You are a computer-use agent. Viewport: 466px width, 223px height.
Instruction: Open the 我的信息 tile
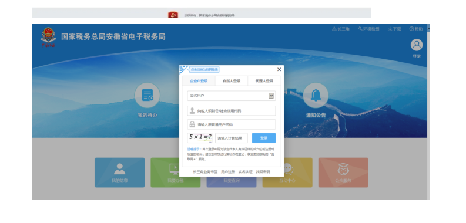pos(120,173)
